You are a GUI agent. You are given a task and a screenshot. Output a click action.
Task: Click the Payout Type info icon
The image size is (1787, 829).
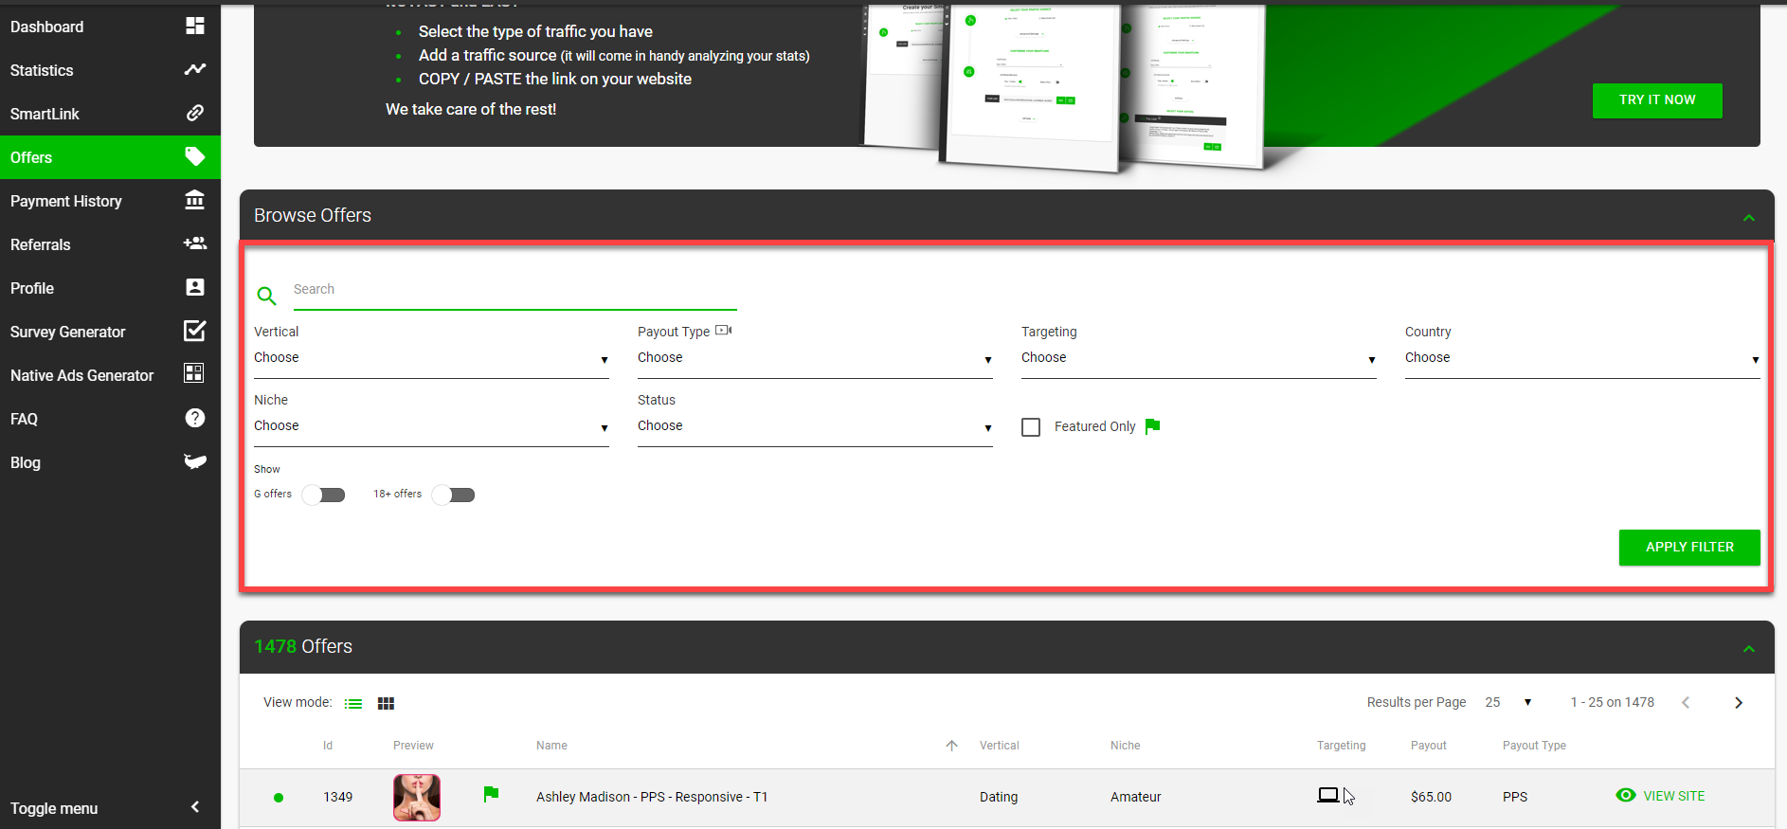click(x=724, y=331)
